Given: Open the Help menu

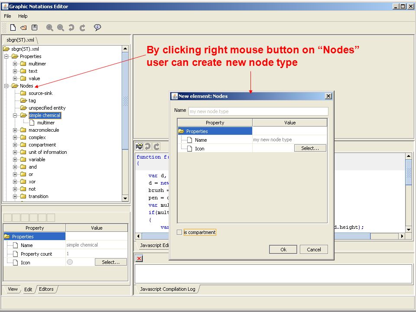Looking at the screenshot, I should coord(23,16).
